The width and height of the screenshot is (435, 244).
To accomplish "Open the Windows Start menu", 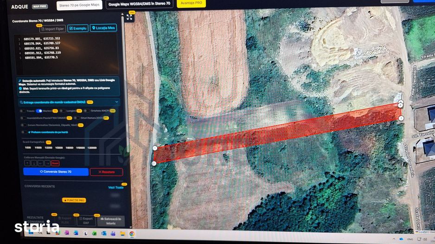I will pos(31,232).
